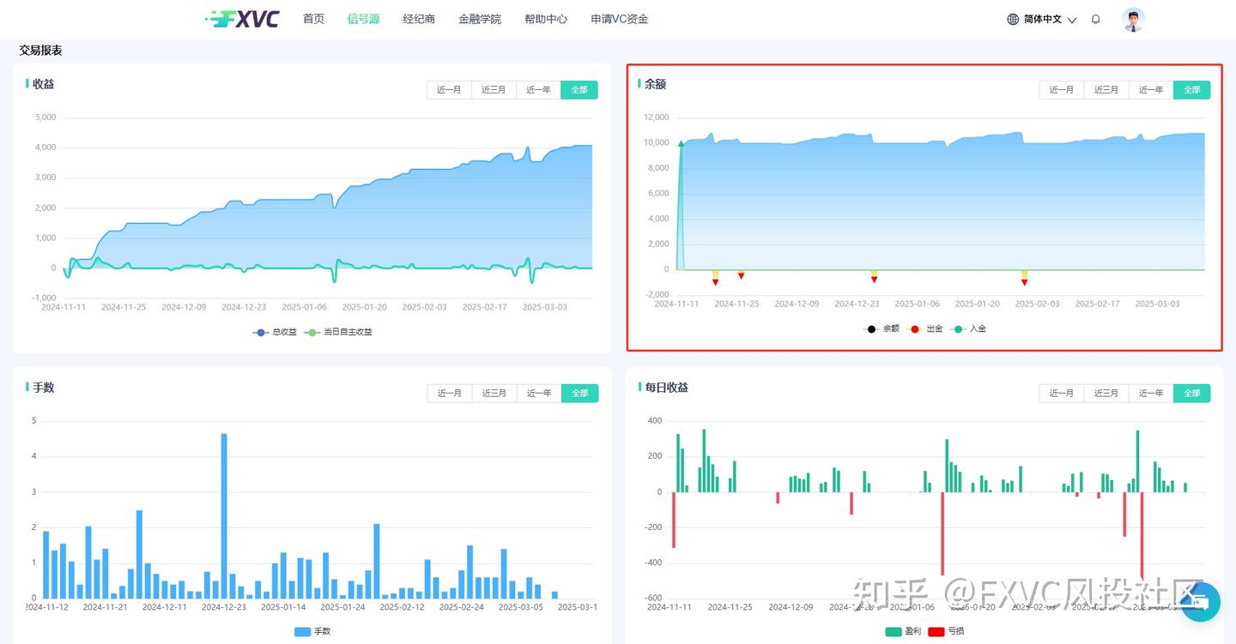1236x644 pixels.
Task: Select 全部 in 手数 chart
Action: point(580,394)
